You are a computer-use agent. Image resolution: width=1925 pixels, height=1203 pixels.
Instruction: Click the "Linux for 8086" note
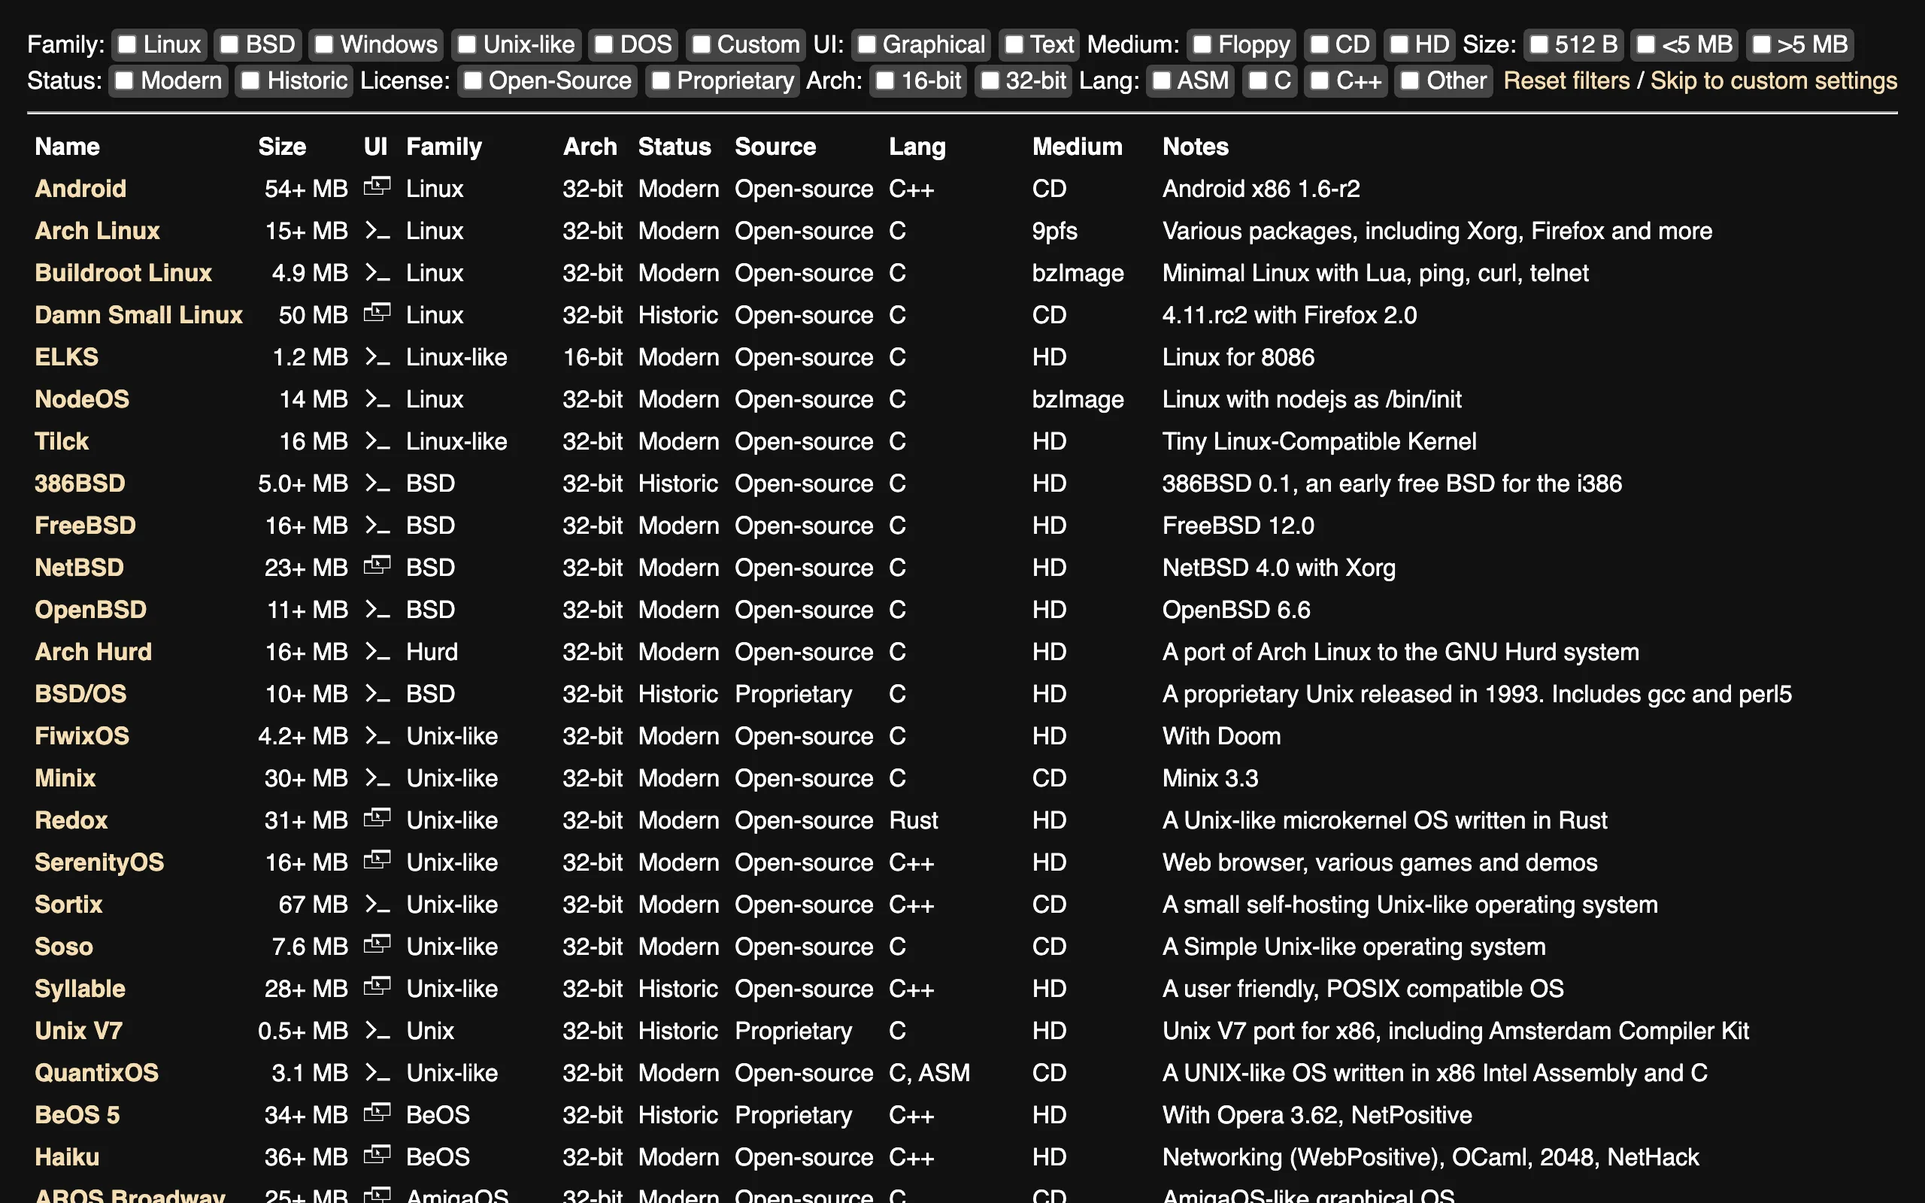point(1238,357)
